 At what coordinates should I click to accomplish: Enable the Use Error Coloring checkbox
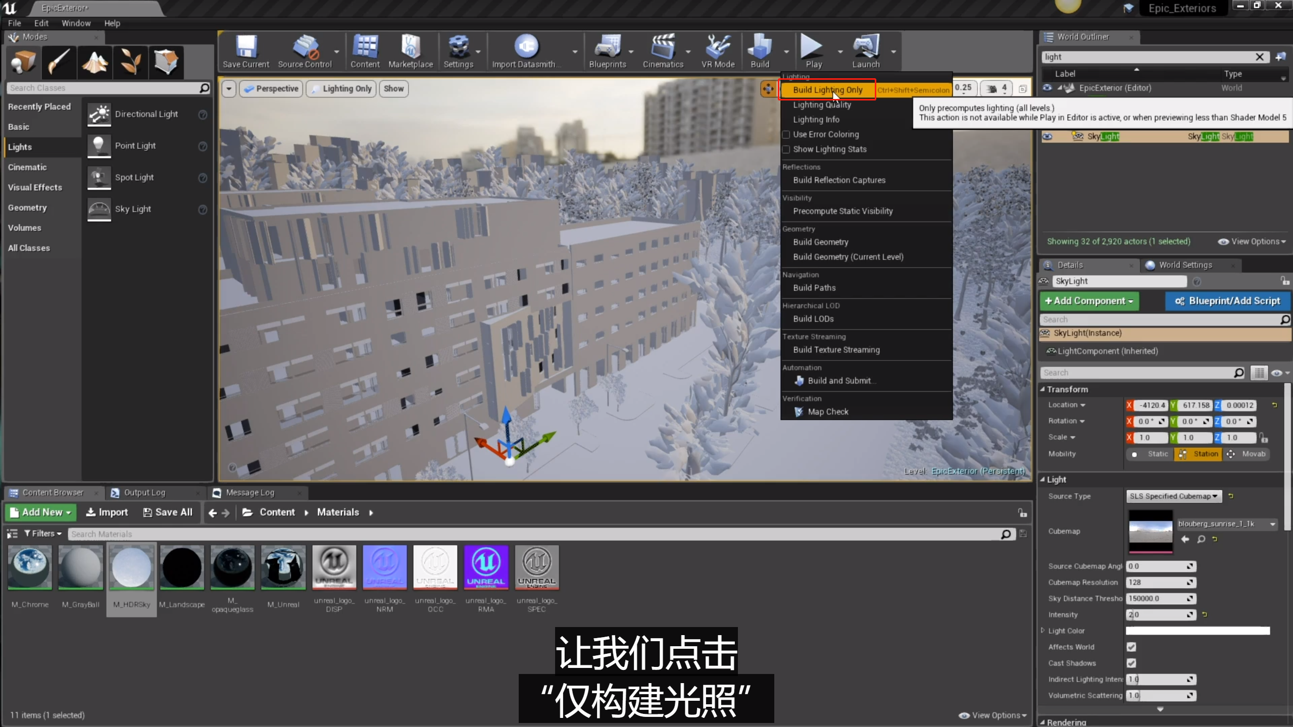click(786, 134)
